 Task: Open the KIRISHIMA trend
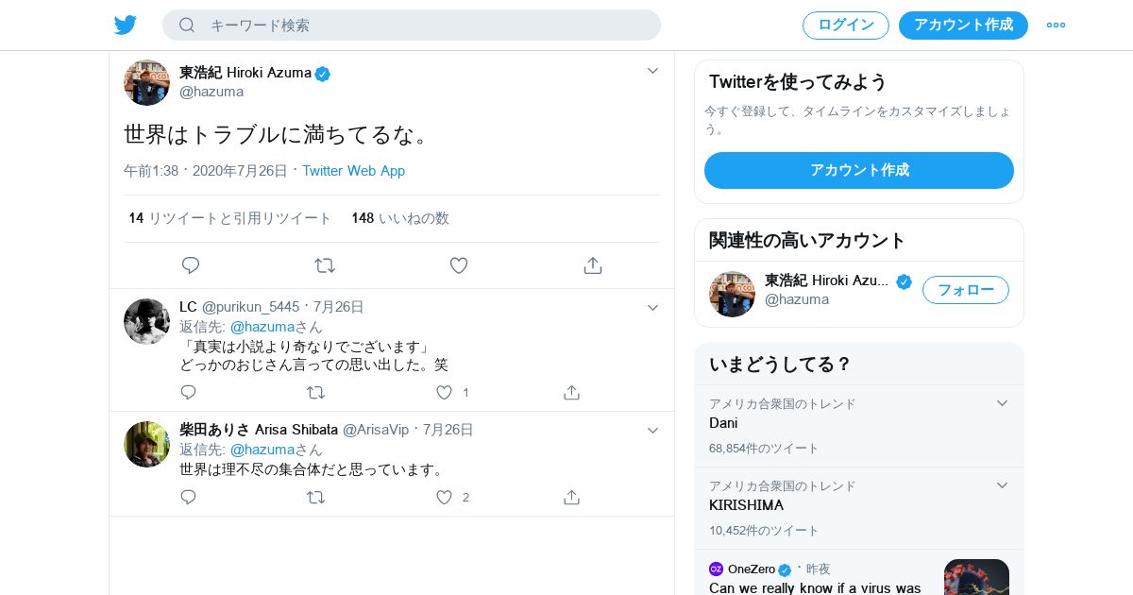(x=746, y=505)
